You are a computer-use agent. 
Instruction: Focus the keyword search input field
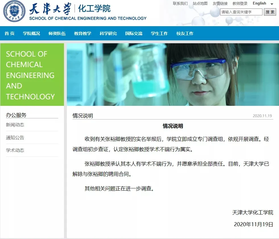(x=241, y=12)
